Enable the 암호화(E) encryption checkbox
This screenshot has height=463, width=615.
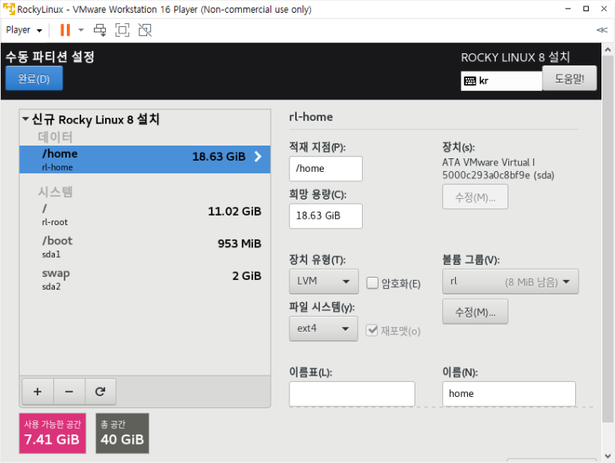pos(372,283)
